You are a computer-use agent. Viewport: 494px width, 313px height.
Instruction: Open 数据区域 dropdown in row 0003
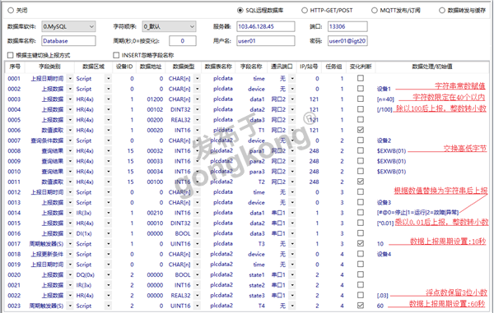[x=109, y=99]
